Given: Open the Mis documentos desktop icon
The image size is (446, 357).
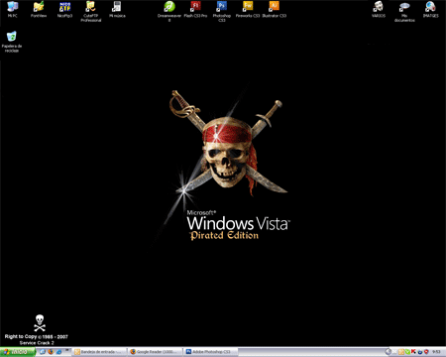Looking at the screenshot, I should point(404,11).
